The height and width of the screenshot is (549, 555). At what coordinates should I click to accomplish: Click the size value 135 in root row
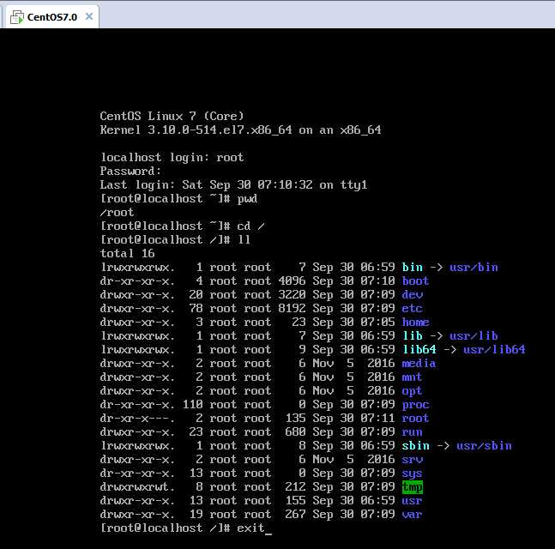click(x=295, y=418)
